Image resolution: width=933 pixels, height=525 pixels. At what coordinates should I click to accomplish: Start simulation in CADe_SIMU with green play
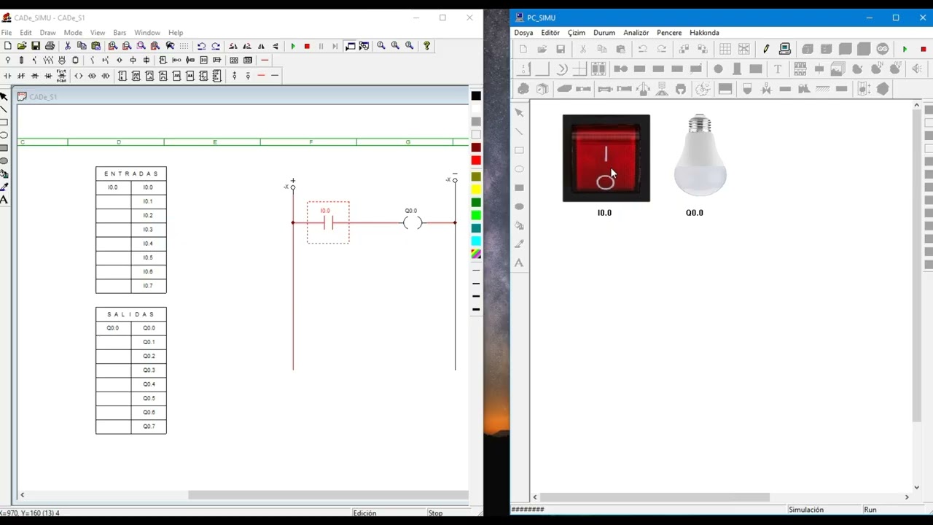point(293,46)
